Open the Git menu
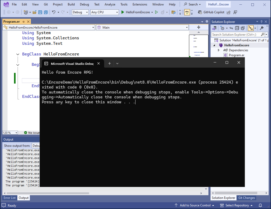Screen dimensions: 271x209 click(46, 4)
